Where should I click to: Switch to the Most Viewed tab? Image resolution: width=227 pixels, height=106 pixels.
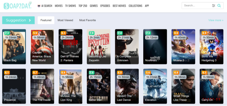coord(65,20)
